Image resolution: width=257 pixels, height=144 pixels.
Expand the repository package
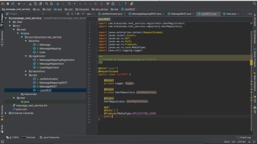click(26, 71)
